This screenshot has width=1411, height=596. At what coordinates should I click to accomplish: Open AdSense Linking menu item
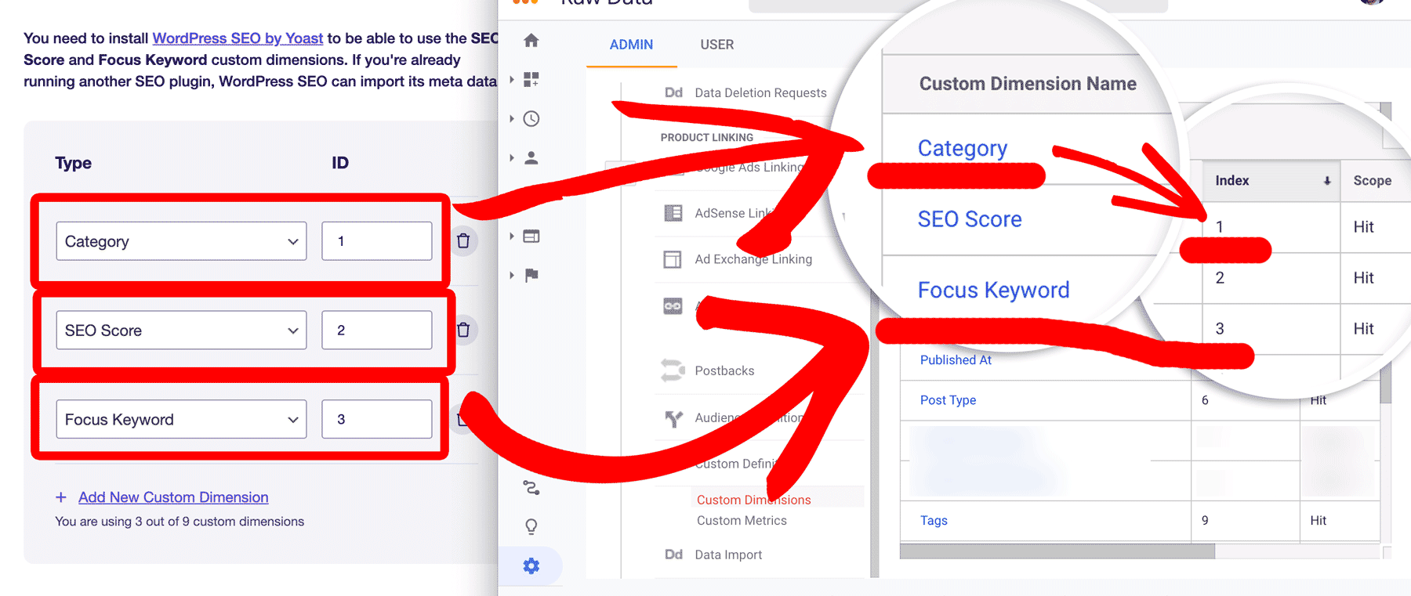coord(734,213)
